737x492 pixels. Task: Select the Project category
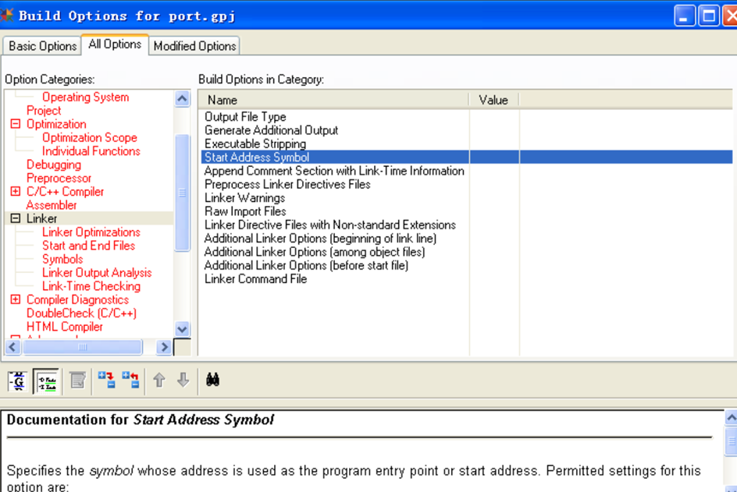click(x=44, y=111)
